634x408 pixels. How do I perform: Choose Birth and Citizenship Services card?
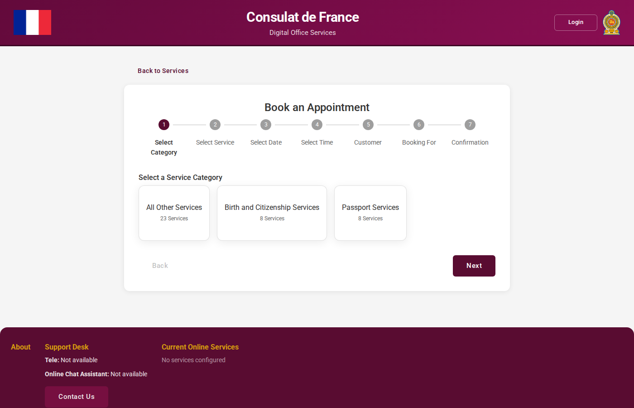272,213
